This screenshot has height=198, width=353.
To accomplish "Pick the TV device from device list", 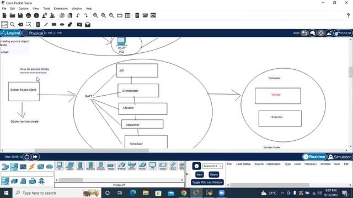I will coord(152,166).
